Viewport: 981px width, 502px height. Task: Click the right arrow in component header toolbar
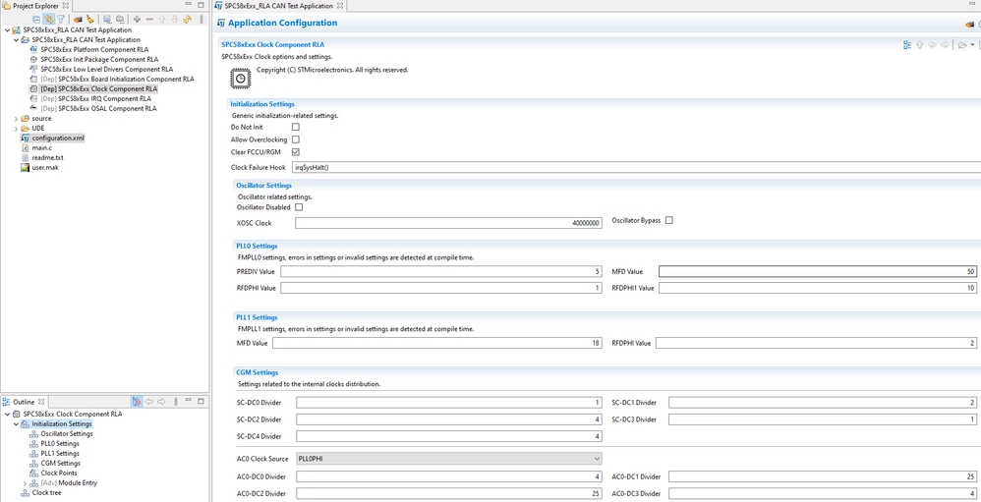pyautogui.click(x=945, y=45)
